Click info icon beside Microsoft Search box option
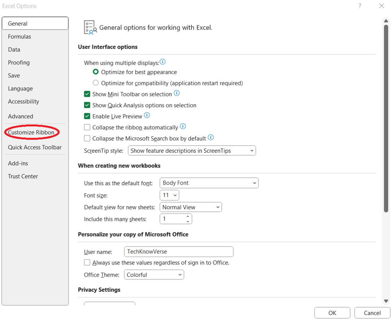The width and height of the screenshot is (392, 320). 211,138
